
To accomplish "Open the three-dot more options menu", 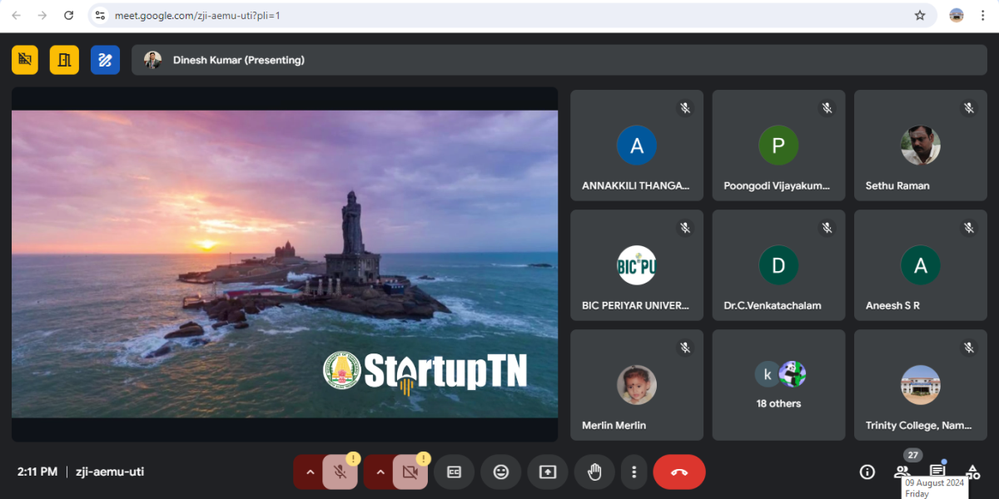I will tap(634, 472).
